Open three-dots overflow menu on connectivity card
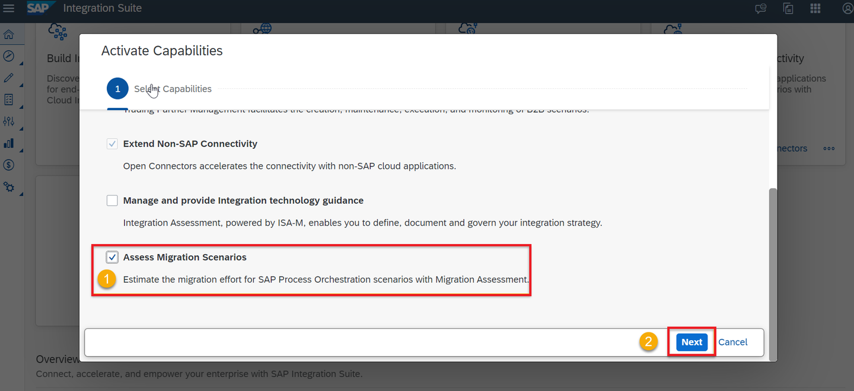This screenshot has height=391, width=854. (x=829, y=149)
